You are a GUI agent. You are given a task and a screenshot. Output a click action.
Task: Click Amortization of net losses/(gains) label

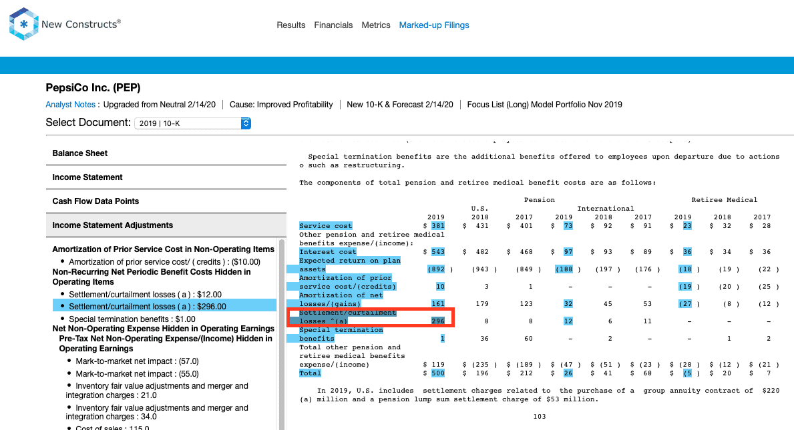click(x=341, y=299)
